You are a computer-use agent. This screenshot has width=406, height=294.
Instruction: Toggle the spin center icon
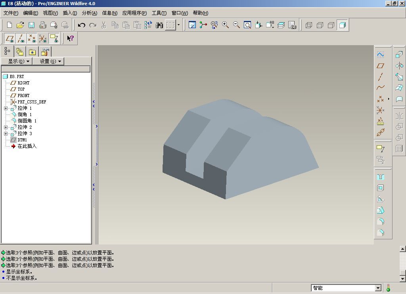(x=203, y=25)
